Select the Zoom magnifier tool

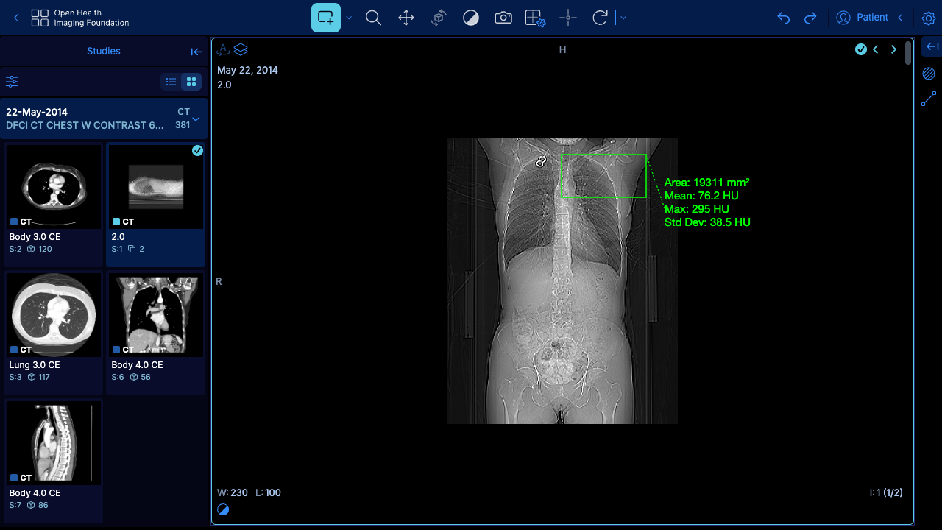pyautogui.click(x=373, y=18)
